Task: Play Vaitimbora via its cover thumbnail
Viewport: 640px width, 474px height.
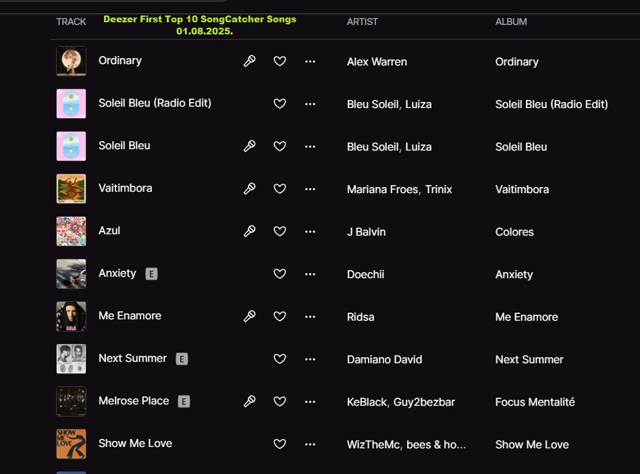Action: pos(71,188)
